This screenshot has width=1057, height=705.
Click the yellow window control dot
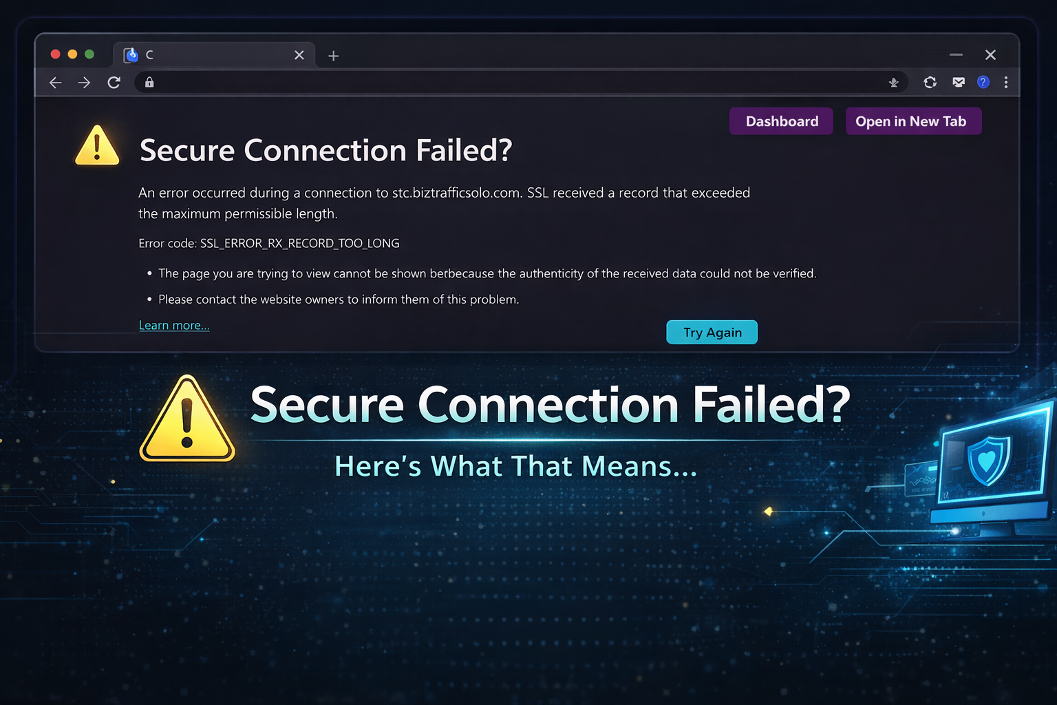pos(72,54)
